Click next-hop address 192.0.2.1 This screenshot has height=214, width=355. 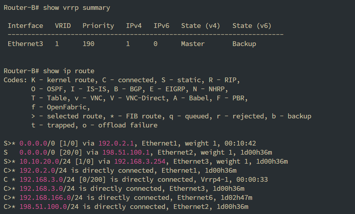(x=116, y=143)
